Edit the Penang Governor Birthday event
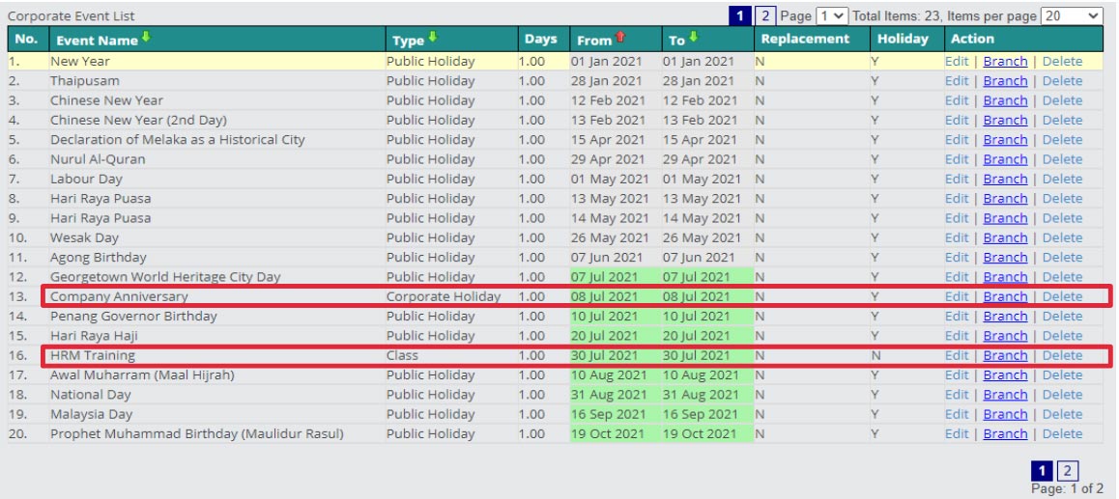Image resolution: width=1119 pixels, height=499 pixels. coord(957,316)
